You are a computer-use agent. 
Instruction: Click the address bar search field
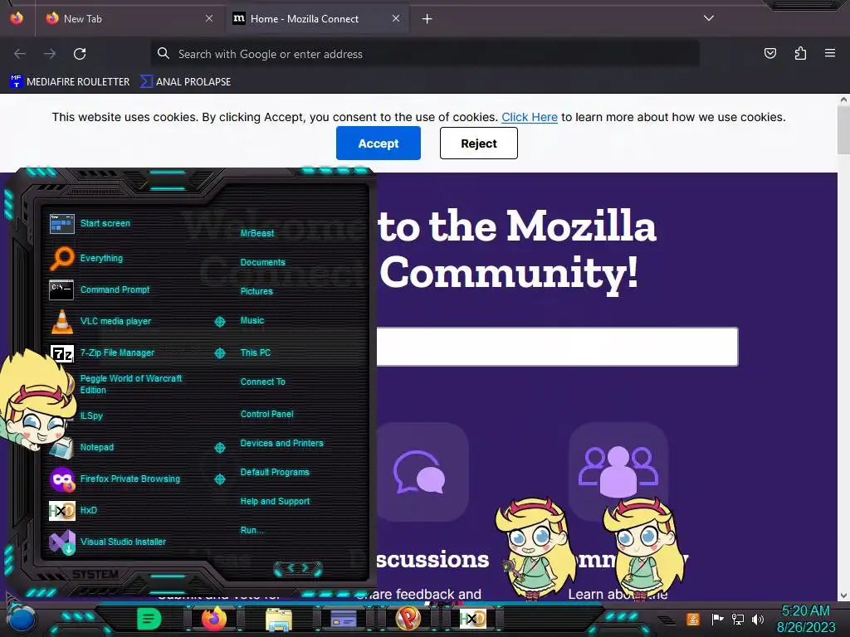pos(425,54)
